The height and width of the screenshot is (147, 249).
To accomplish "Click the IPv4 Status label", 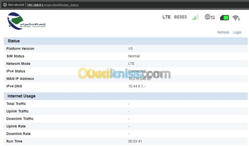I will pyautogui.click(x=16, y=71).
